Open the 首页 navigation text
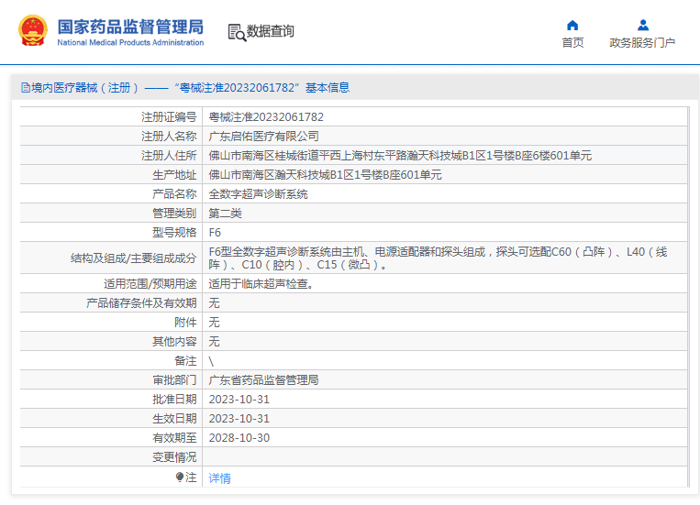The width and height of the screenshot is (700, 505). pos(572,43)
